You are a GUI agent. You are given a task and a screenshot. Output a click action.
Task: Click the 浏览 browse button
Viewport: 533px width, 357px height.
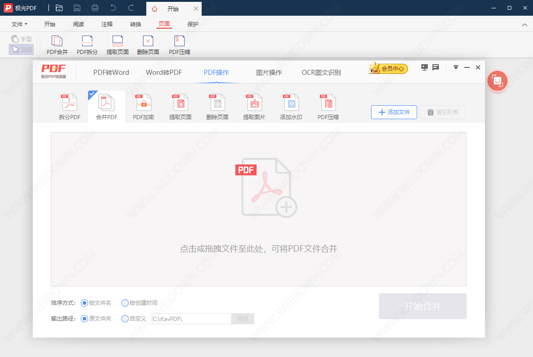click(243, 319)
